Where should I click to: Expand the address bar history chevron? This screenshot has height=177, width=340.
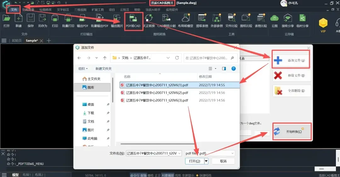pos(168,58)
